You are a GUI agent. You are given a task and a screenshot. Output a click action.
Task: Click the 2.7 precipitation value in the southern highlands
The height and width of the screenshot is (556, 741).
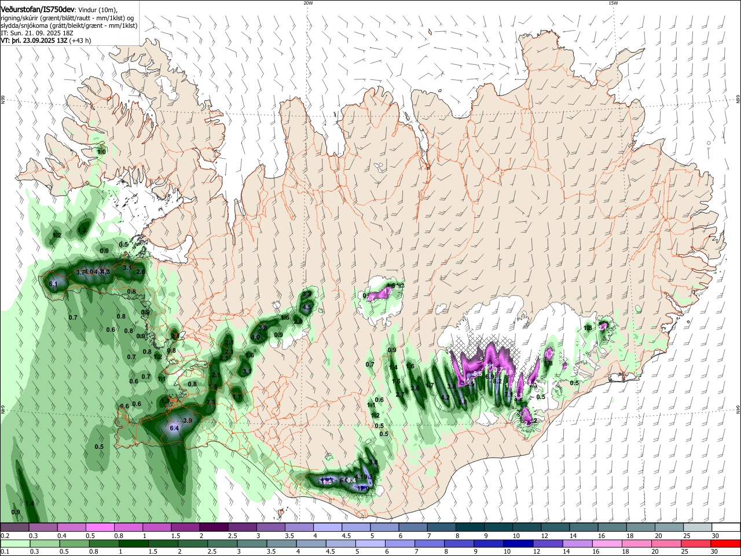(x=400, y=394)
